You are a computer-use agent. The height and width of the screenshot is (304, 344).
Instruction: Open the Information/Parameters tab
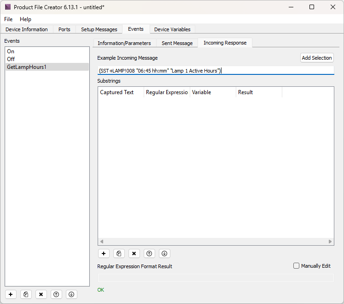[x=124, y=43]
